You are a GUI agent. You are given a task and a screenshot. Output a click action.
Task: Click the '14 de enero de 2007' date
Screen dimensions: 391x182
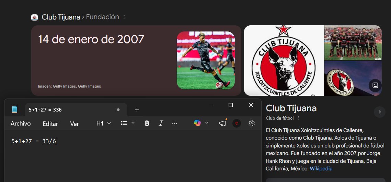click(x=91, y=40)
